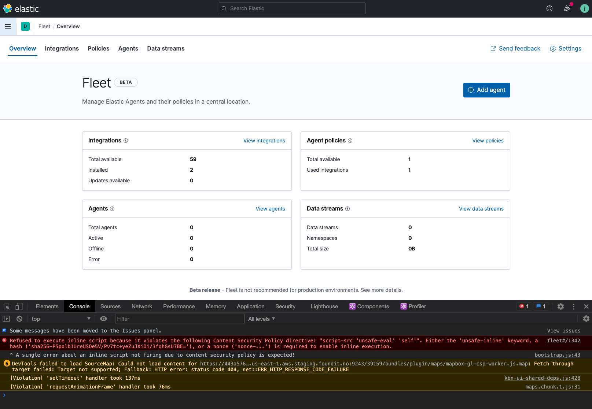Open DevTools settings gear icon

pos(560,306)
